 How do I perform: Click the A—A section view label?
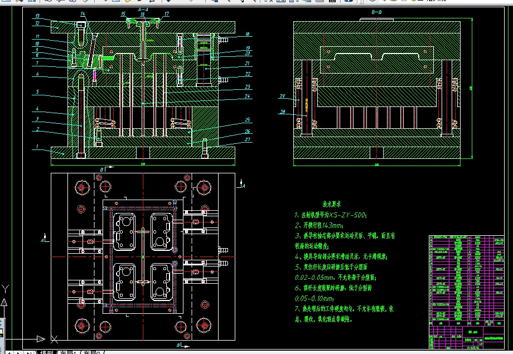143,9
